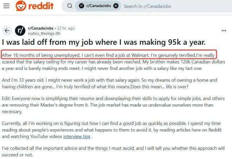Click the reddit wordmark
Viewport: 232px width, 159px height.
pos(41,6)
